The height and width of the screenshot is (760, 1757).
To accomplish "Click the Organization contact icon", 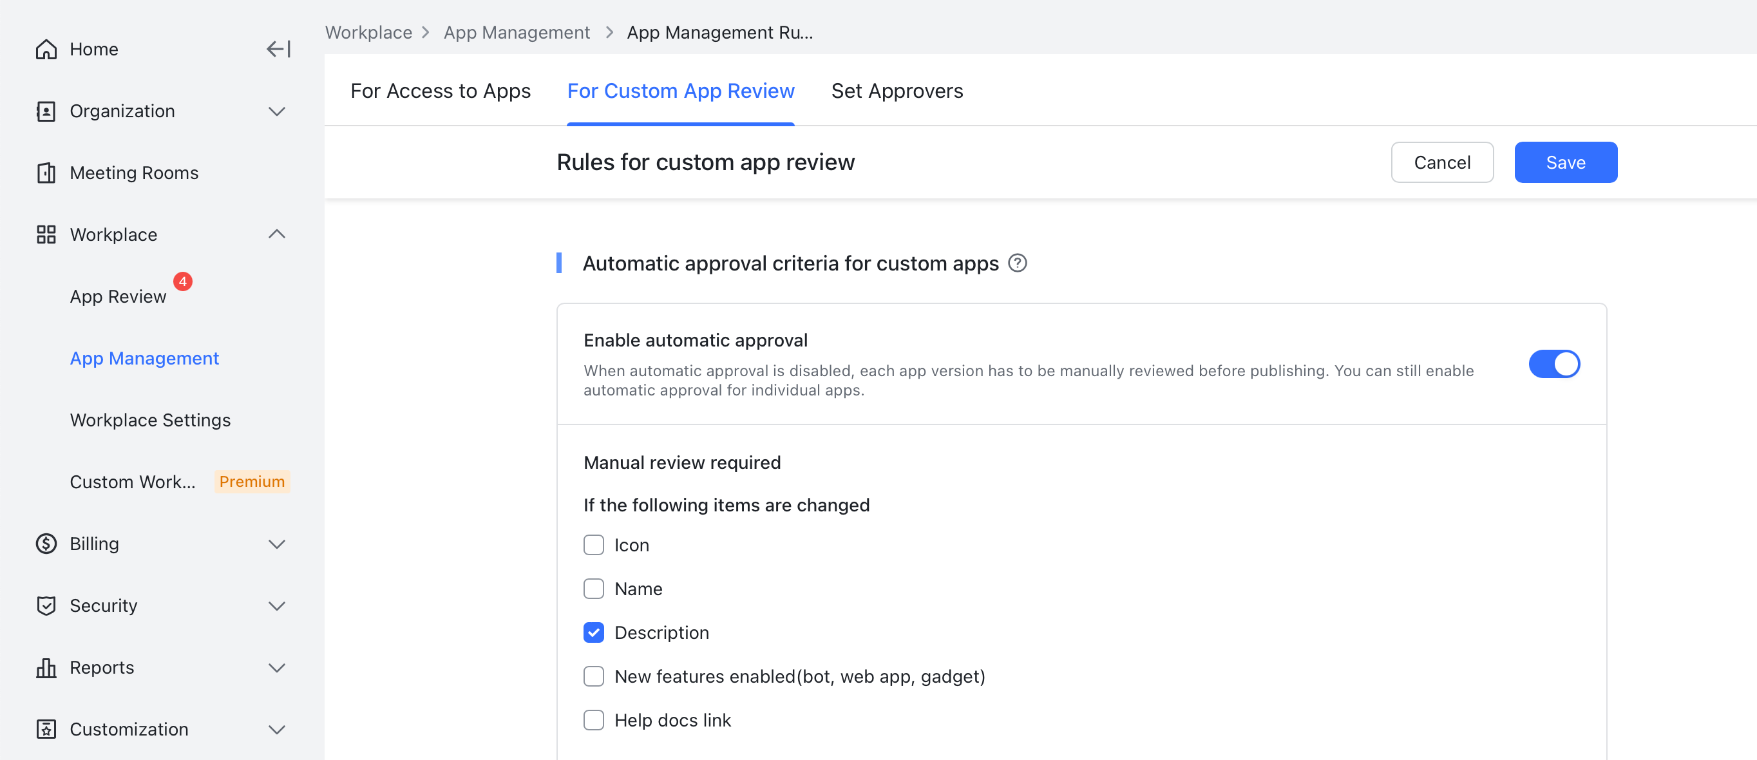I will pyautogui.click(x=46, y=111).
